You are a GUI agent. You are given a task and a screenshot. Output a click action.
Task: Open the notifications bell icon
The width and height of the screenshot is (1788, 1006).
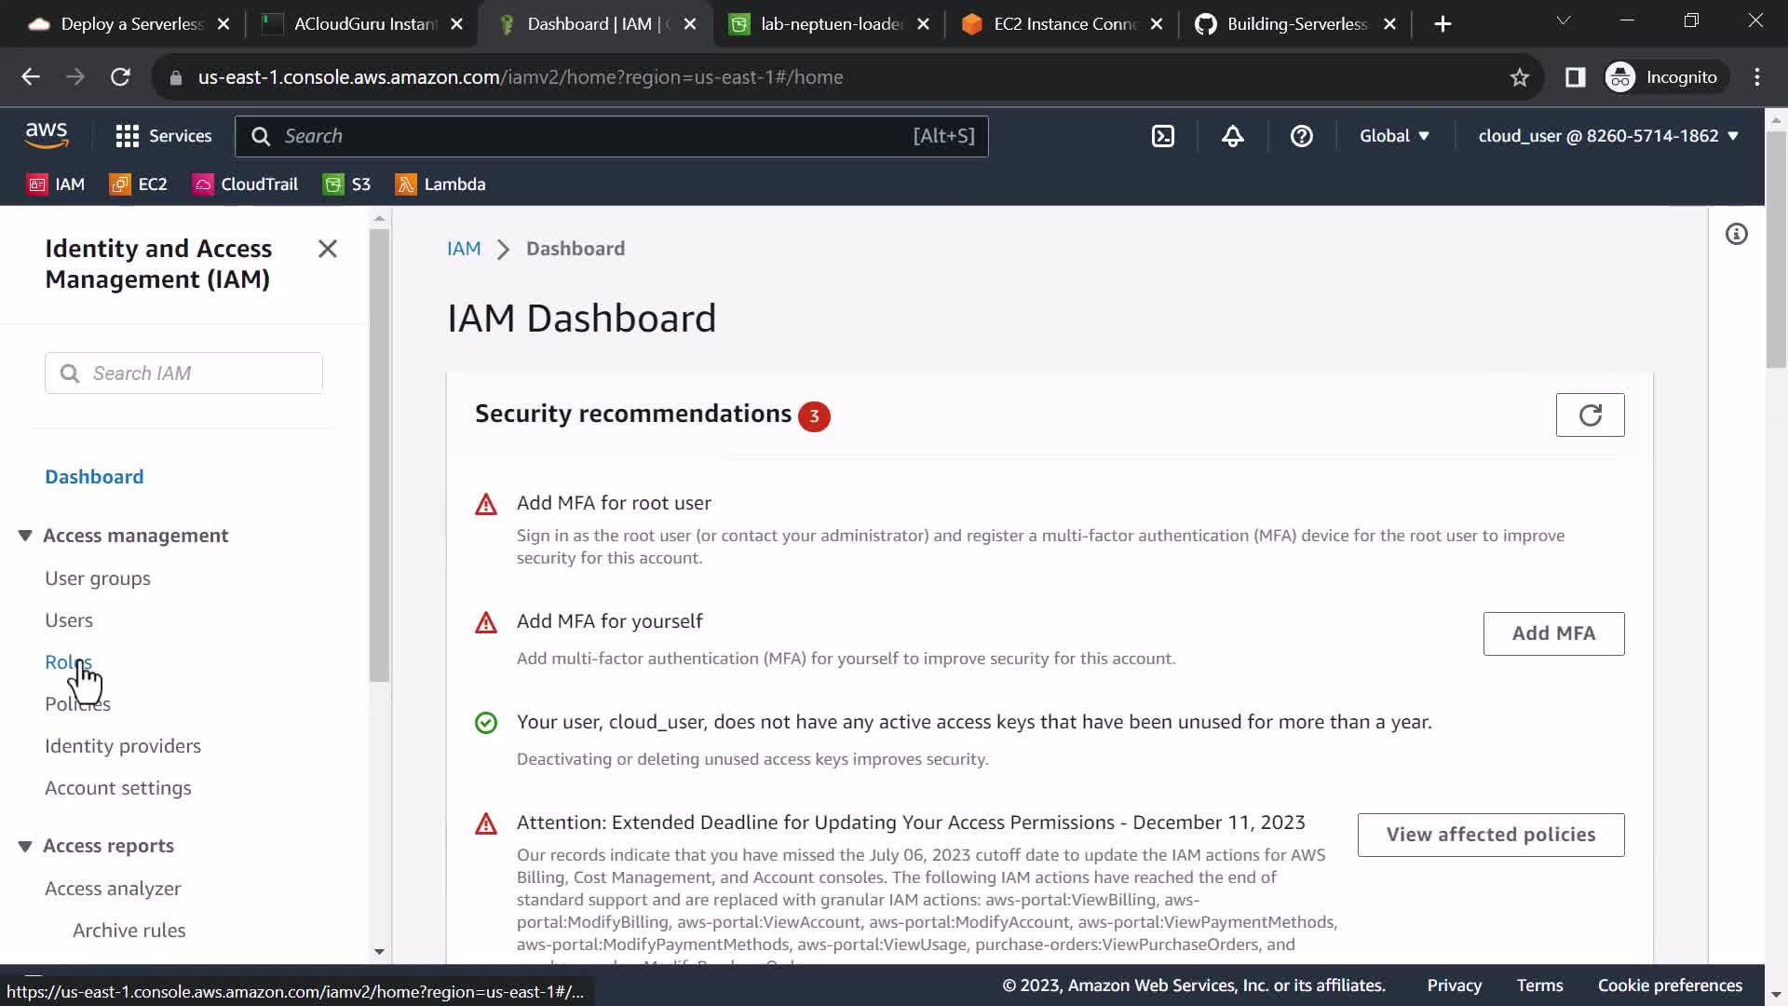pyautogui.click(x=1232, y=136)
